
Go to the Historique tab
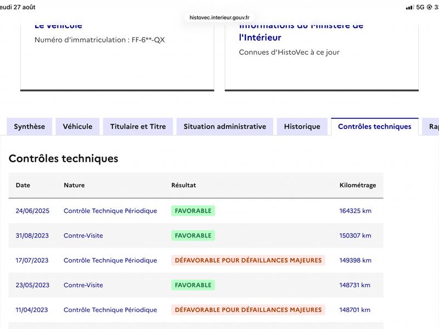click(302, 127)
